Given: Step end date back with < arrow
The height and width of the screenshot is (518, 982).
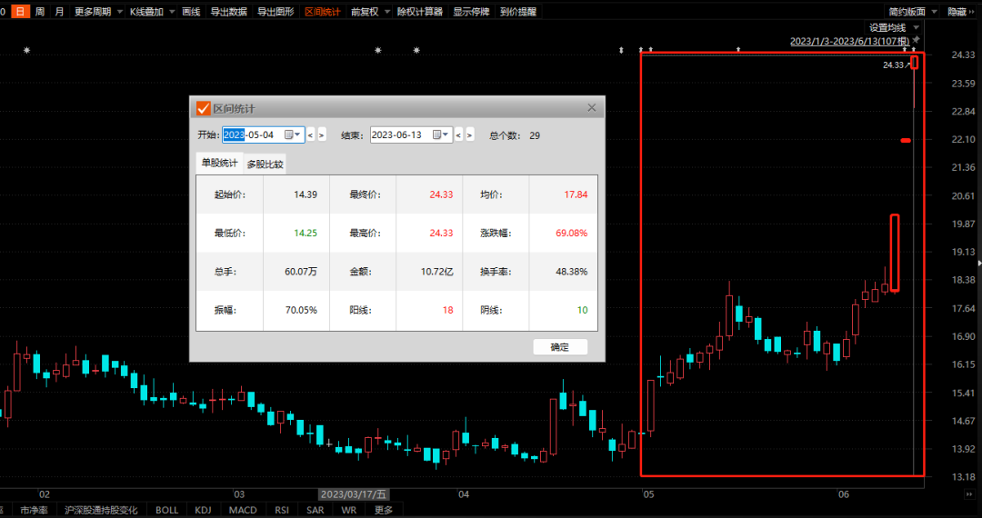Looking at the screenshot, I should point(458,134).
